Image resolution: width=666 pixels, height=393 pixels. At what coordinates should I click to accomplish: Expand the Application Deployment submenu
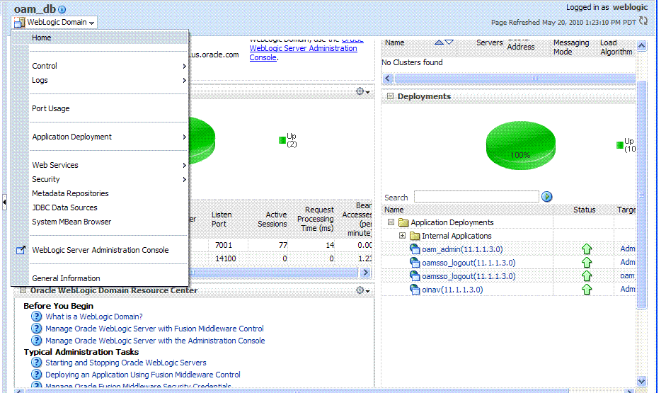pyautogui.click(x=108, y=137)
